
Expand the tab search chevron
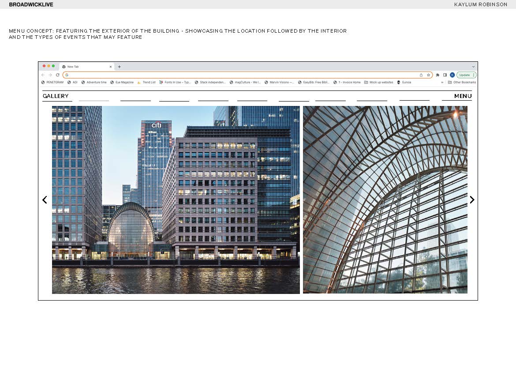tap(474, 67)
